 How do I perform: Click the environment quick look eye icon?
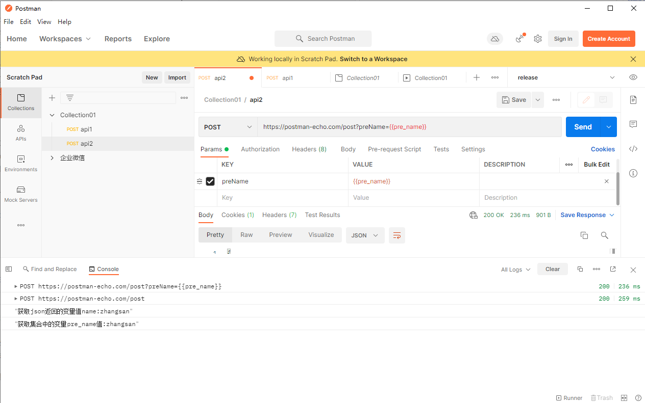click(633, 77)
